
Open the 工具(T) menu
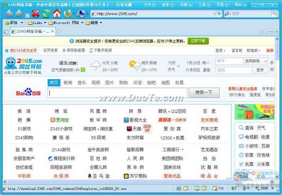tap(204, 5)
